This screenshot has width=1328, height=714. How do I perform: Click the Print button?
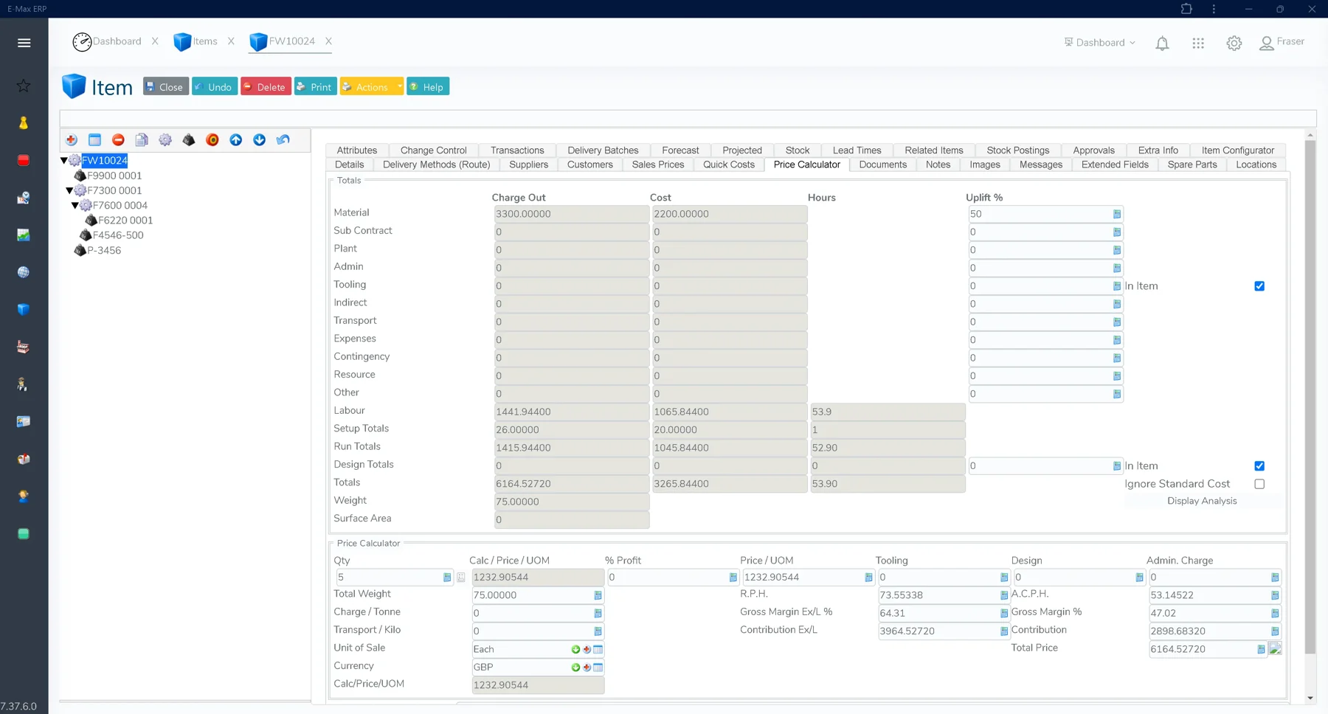click(x=315, y=86)
